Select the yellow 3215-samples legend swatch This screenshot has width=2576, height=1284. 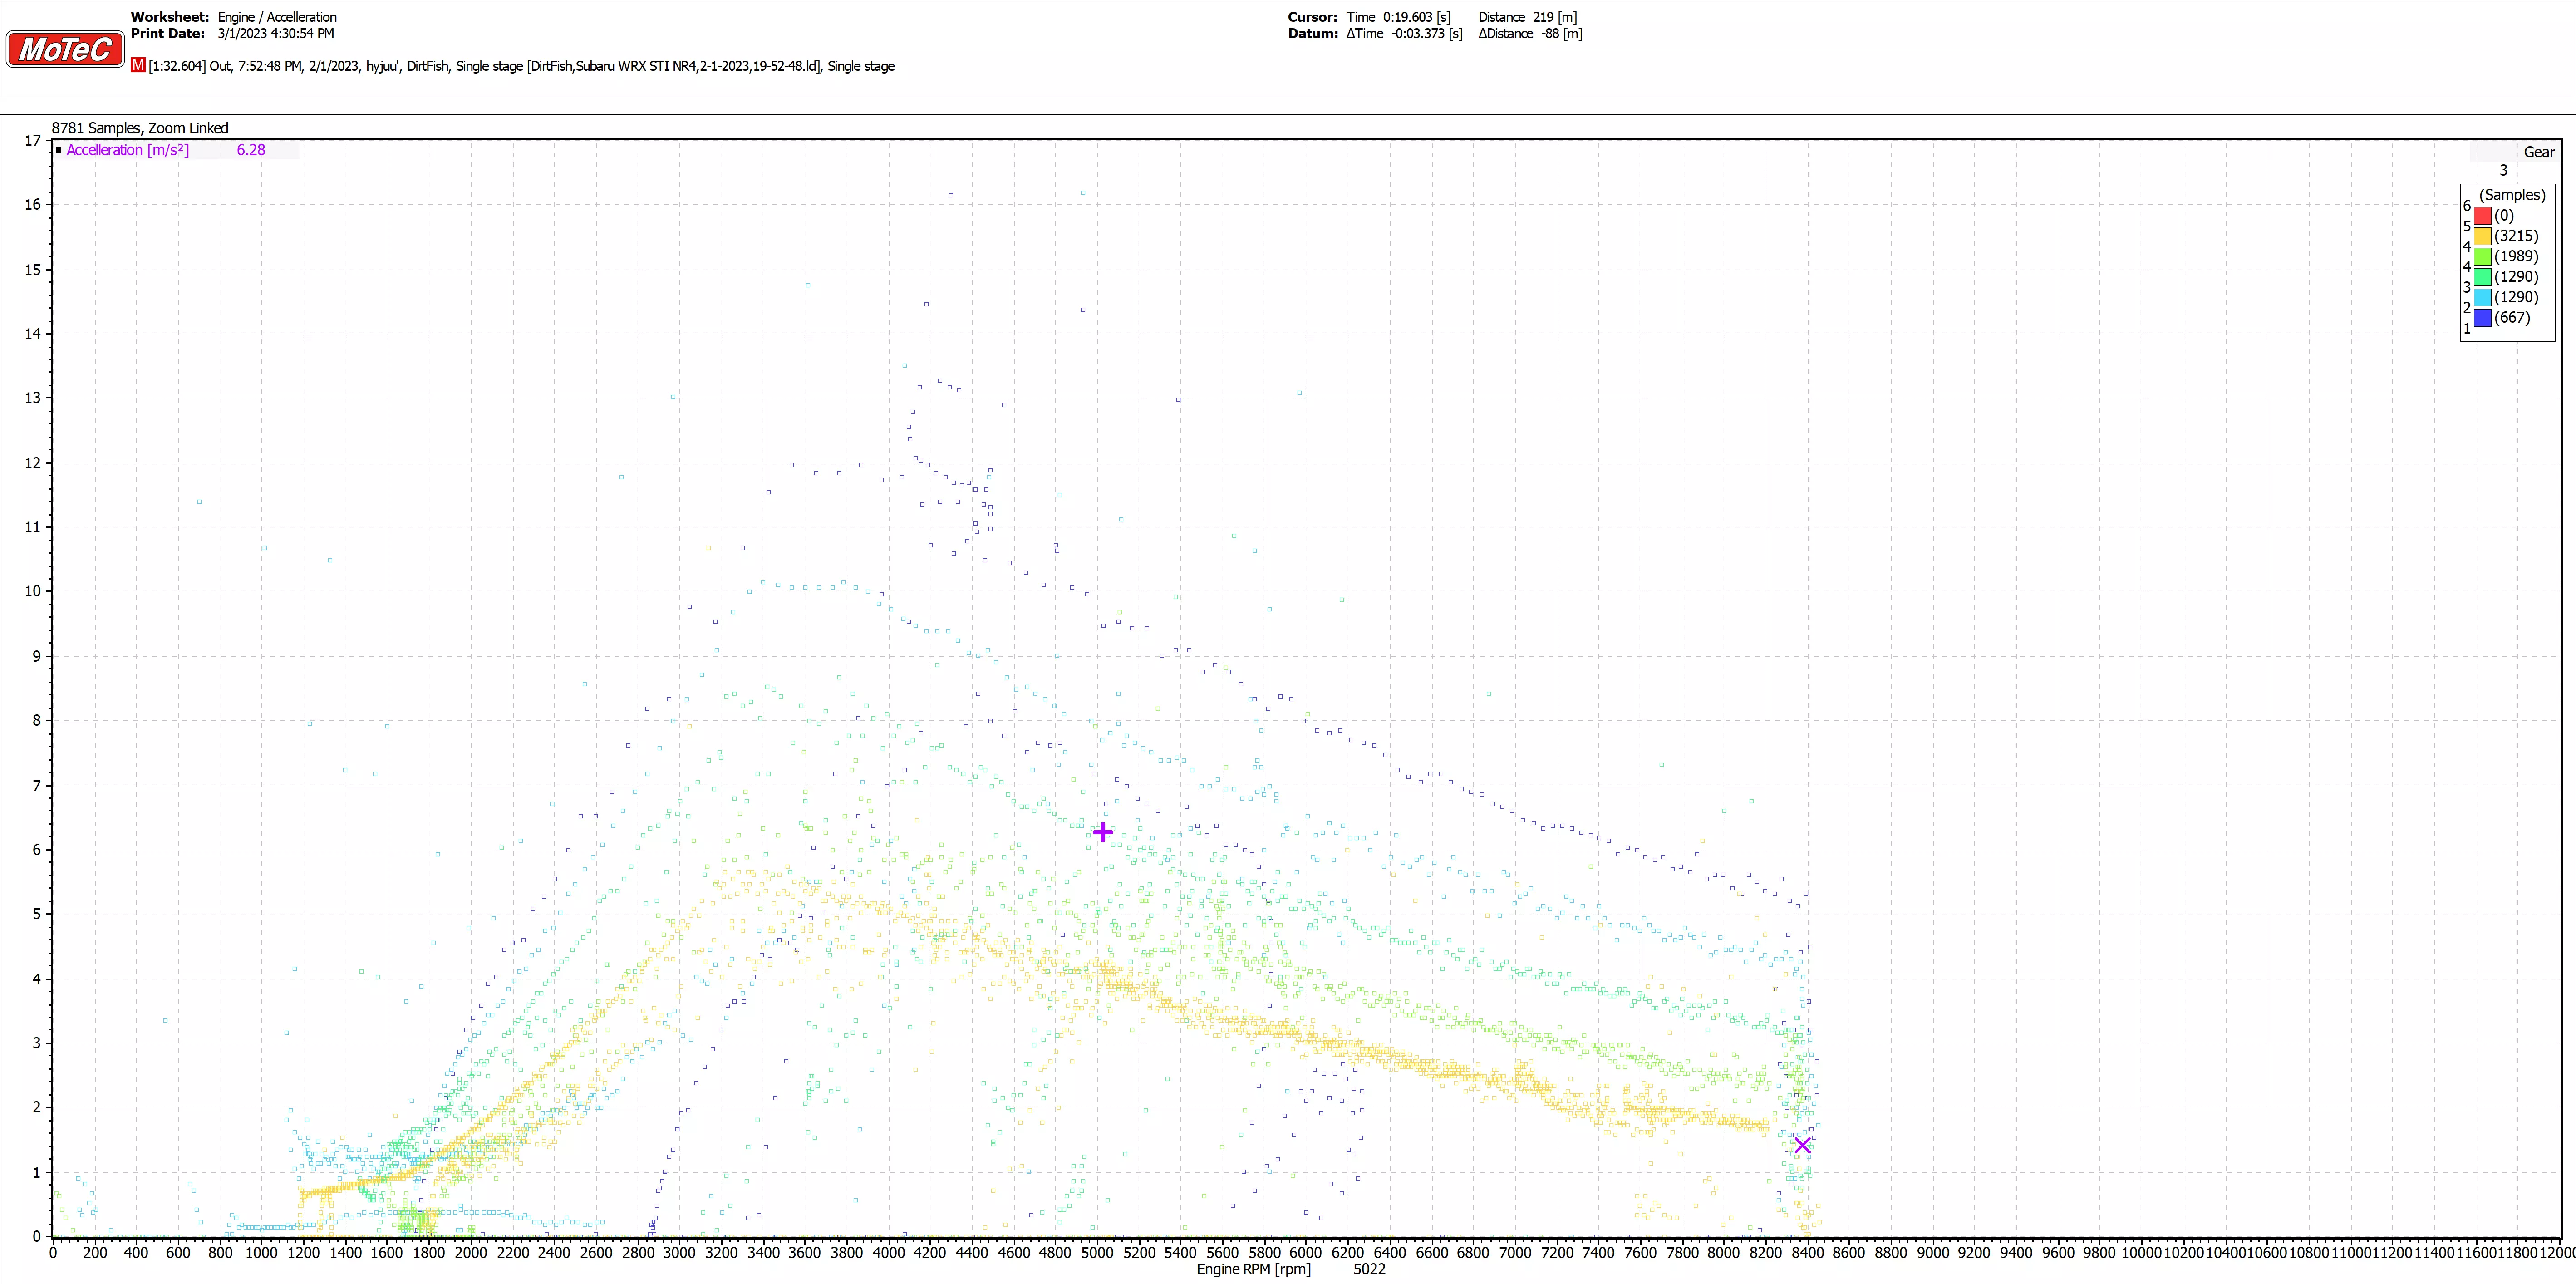point(2482,236)
